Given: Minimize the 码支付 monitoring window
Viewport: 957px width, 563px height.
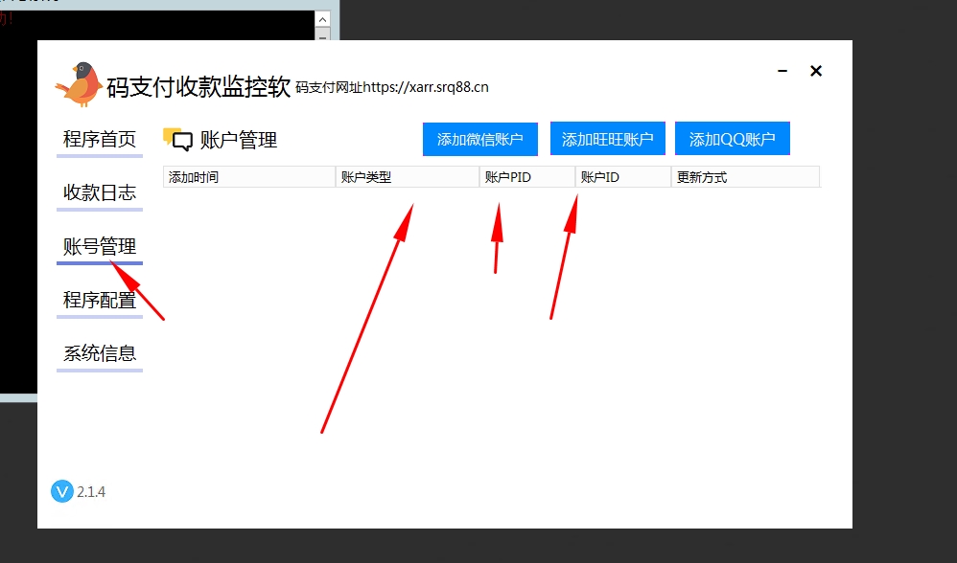Looking at the screenshot, I should [783, 72].
